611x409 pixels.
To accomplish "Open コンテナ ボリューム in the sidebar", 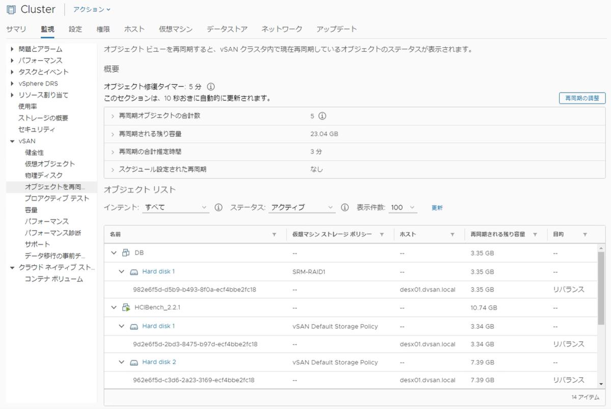I will pos(53,279).
